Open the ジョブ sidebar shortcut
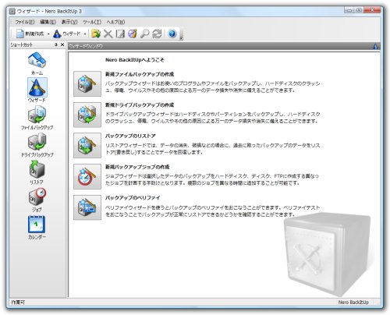This screenshot has width=390, height=315. click(37, 200)
